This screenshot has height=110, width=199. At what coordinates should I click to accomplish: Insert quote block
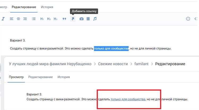[64, 19]
